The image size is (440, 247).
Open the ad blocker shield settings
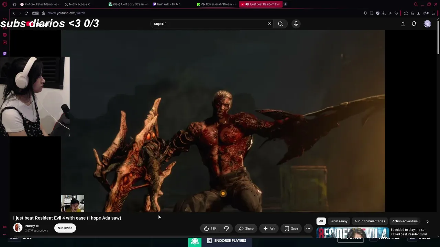tap(377, 13)
